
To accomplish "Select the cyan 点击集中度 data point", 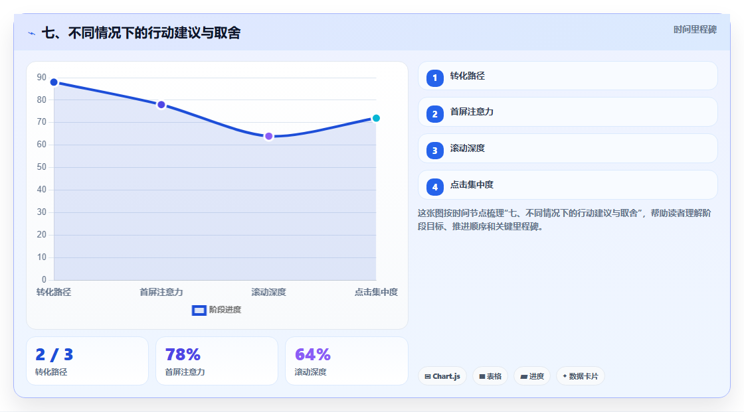I will pyautogui.click(x=376, y=118).
